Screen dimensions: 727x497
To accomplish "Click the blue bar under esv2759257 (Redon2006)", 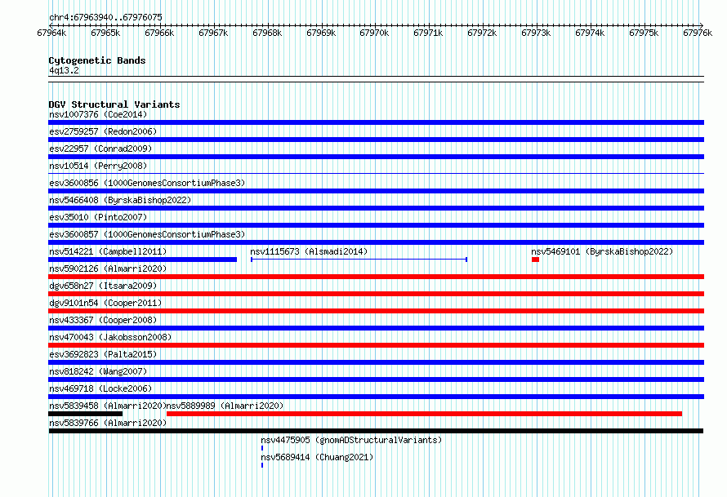I will [376, 140].
